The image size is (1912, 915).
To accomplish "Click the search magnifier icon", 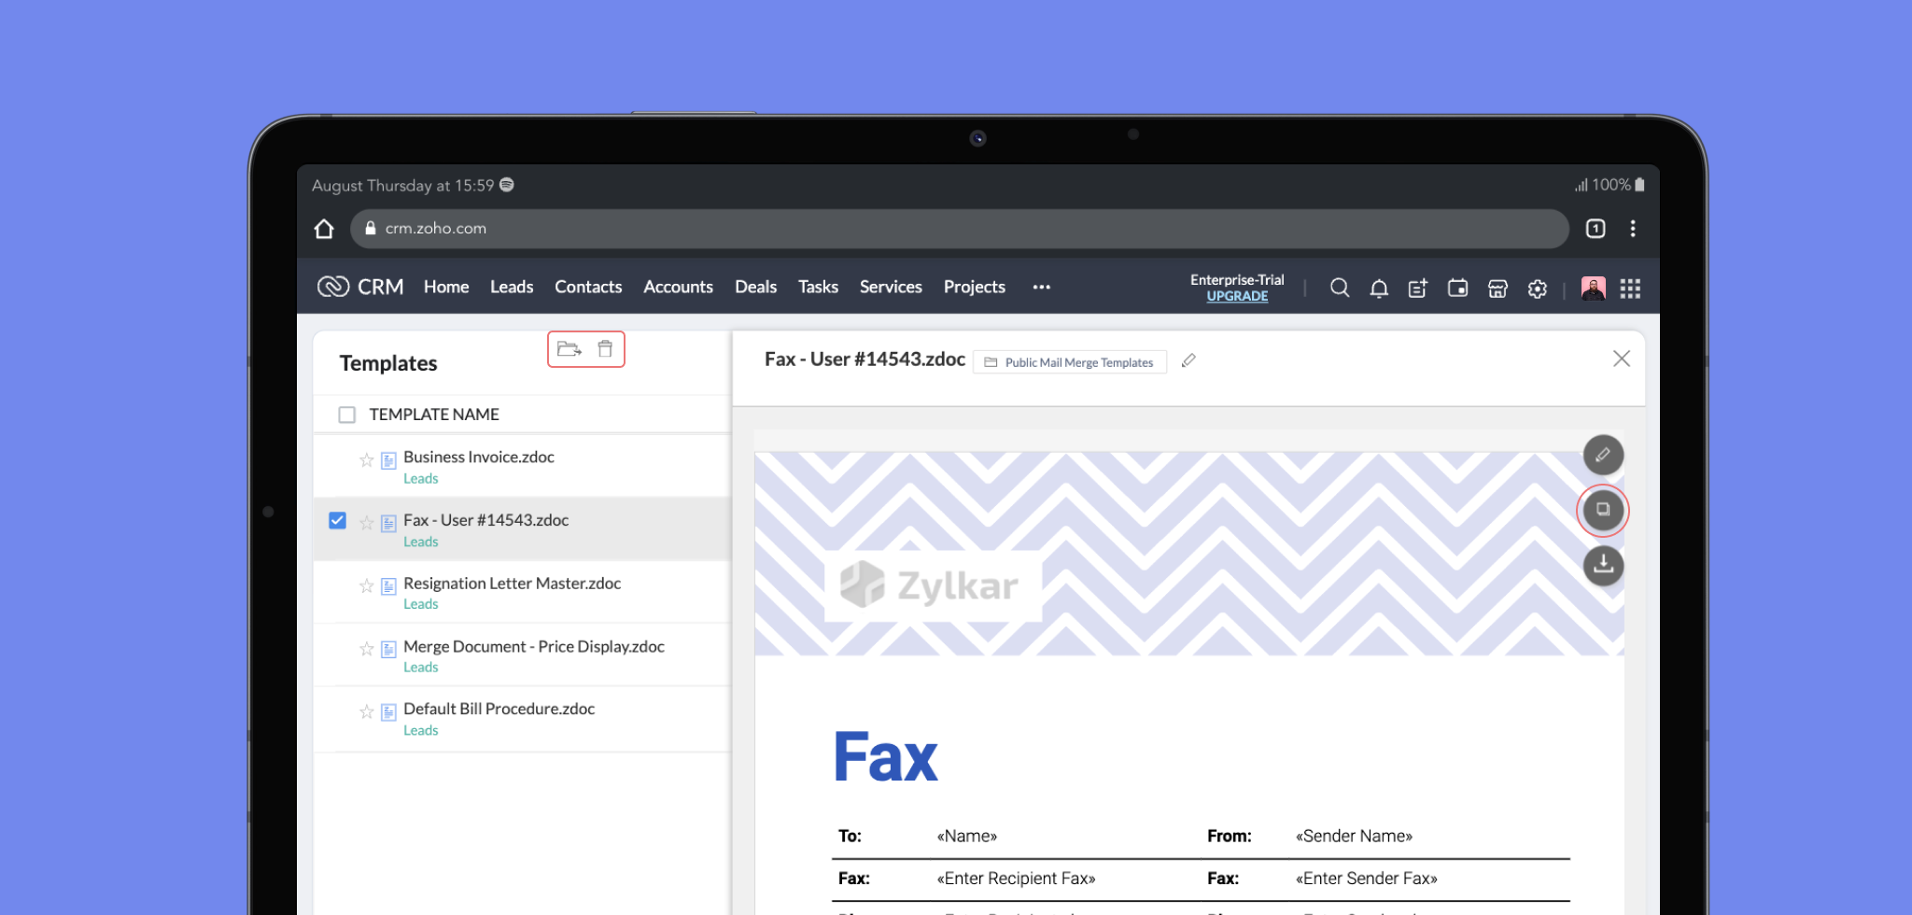I will pyautogui.click(x=1339, y=288).
